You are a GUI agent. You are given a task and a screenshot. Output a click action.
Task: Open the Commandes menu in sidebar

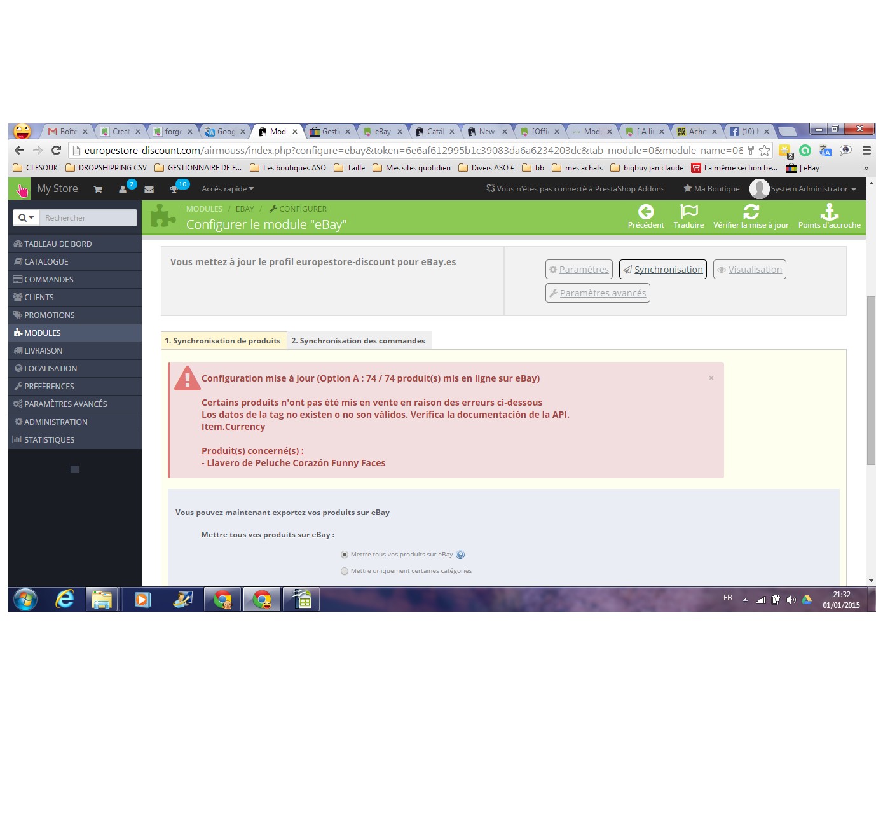[75, 279]
